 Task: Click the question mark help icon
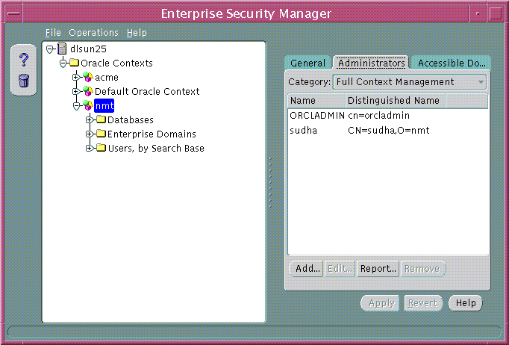23,60
